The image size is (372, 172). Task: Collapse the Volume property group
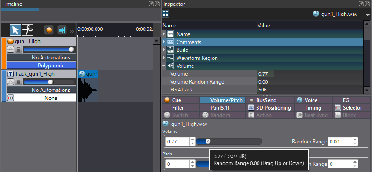coord(164,66)
